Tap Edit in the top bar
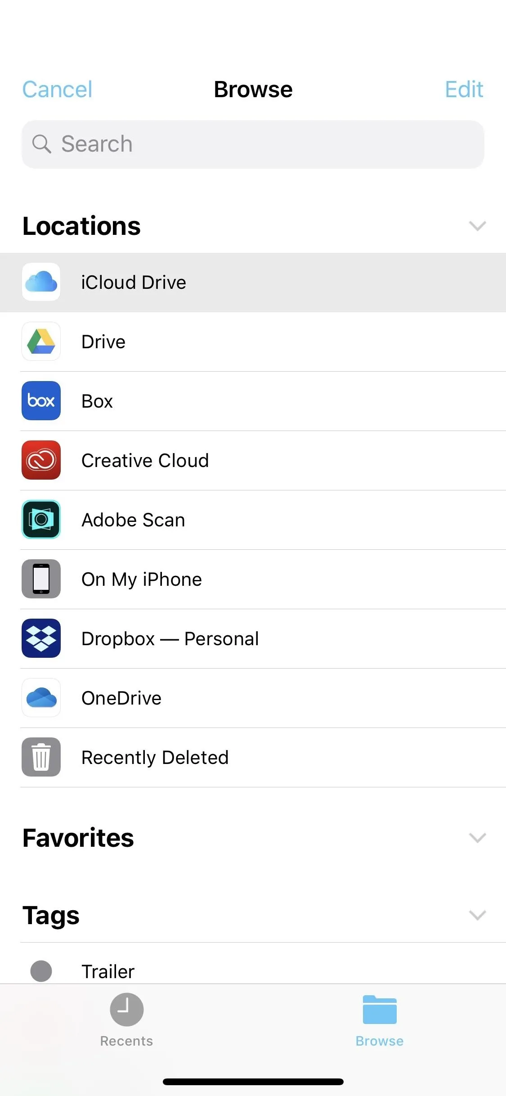This screenshot has width=506, height=1096. (464, 89)
